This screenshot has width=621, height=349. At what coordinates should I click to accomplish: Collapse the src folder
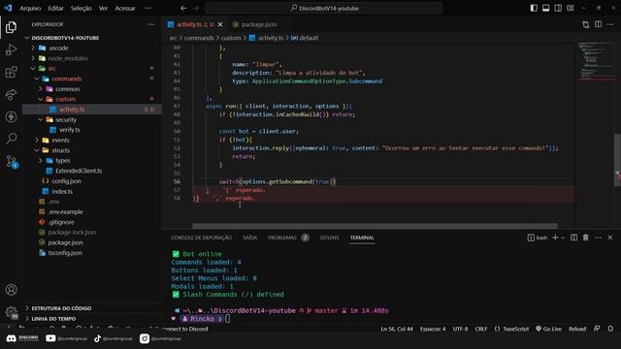51,69
